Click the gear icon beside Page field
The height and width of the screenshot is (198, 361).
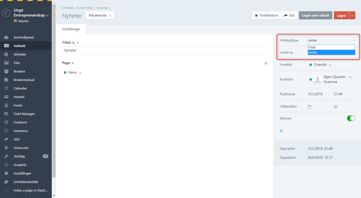(x=266, y=63)
